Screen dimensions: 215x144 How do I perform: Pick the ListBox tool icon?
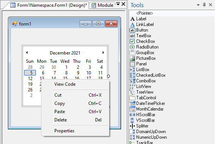tap(132, 70)
